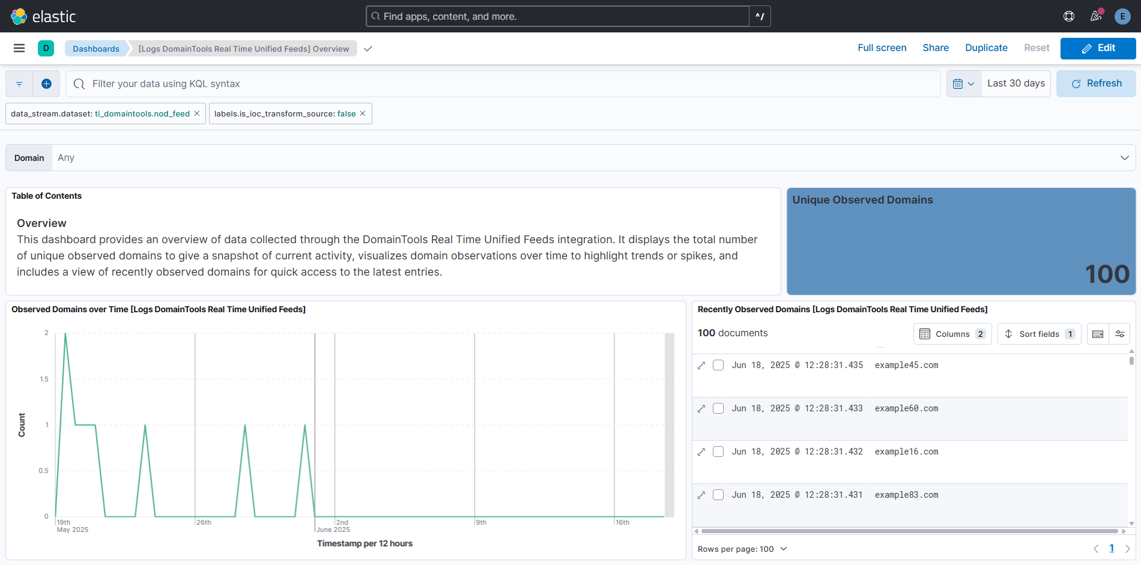Screen dimensions: 1141x565
Task: Click the horizontal scrollbar of documents table
Action: (909, 531)
